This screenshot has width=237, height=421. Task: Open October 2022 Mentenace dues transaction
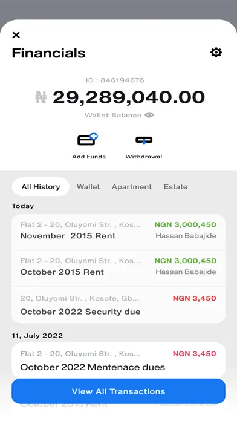[x=118, y=360]
